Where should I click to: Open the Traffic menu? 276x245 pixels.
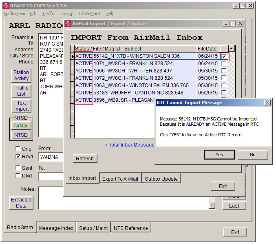pyautogui.click(x=49, y=13)
